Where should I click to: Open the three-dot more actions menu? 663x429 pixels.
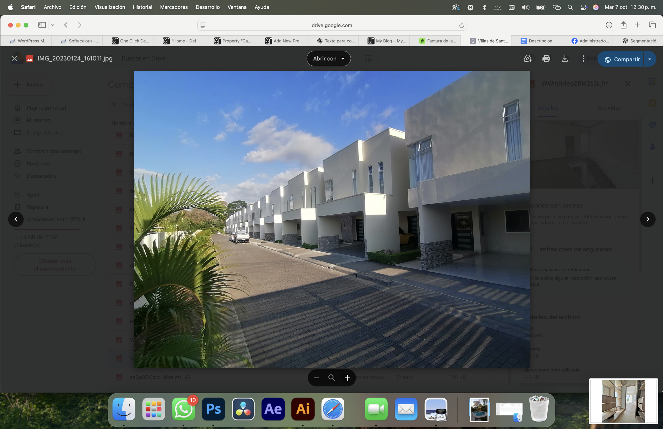583,59
